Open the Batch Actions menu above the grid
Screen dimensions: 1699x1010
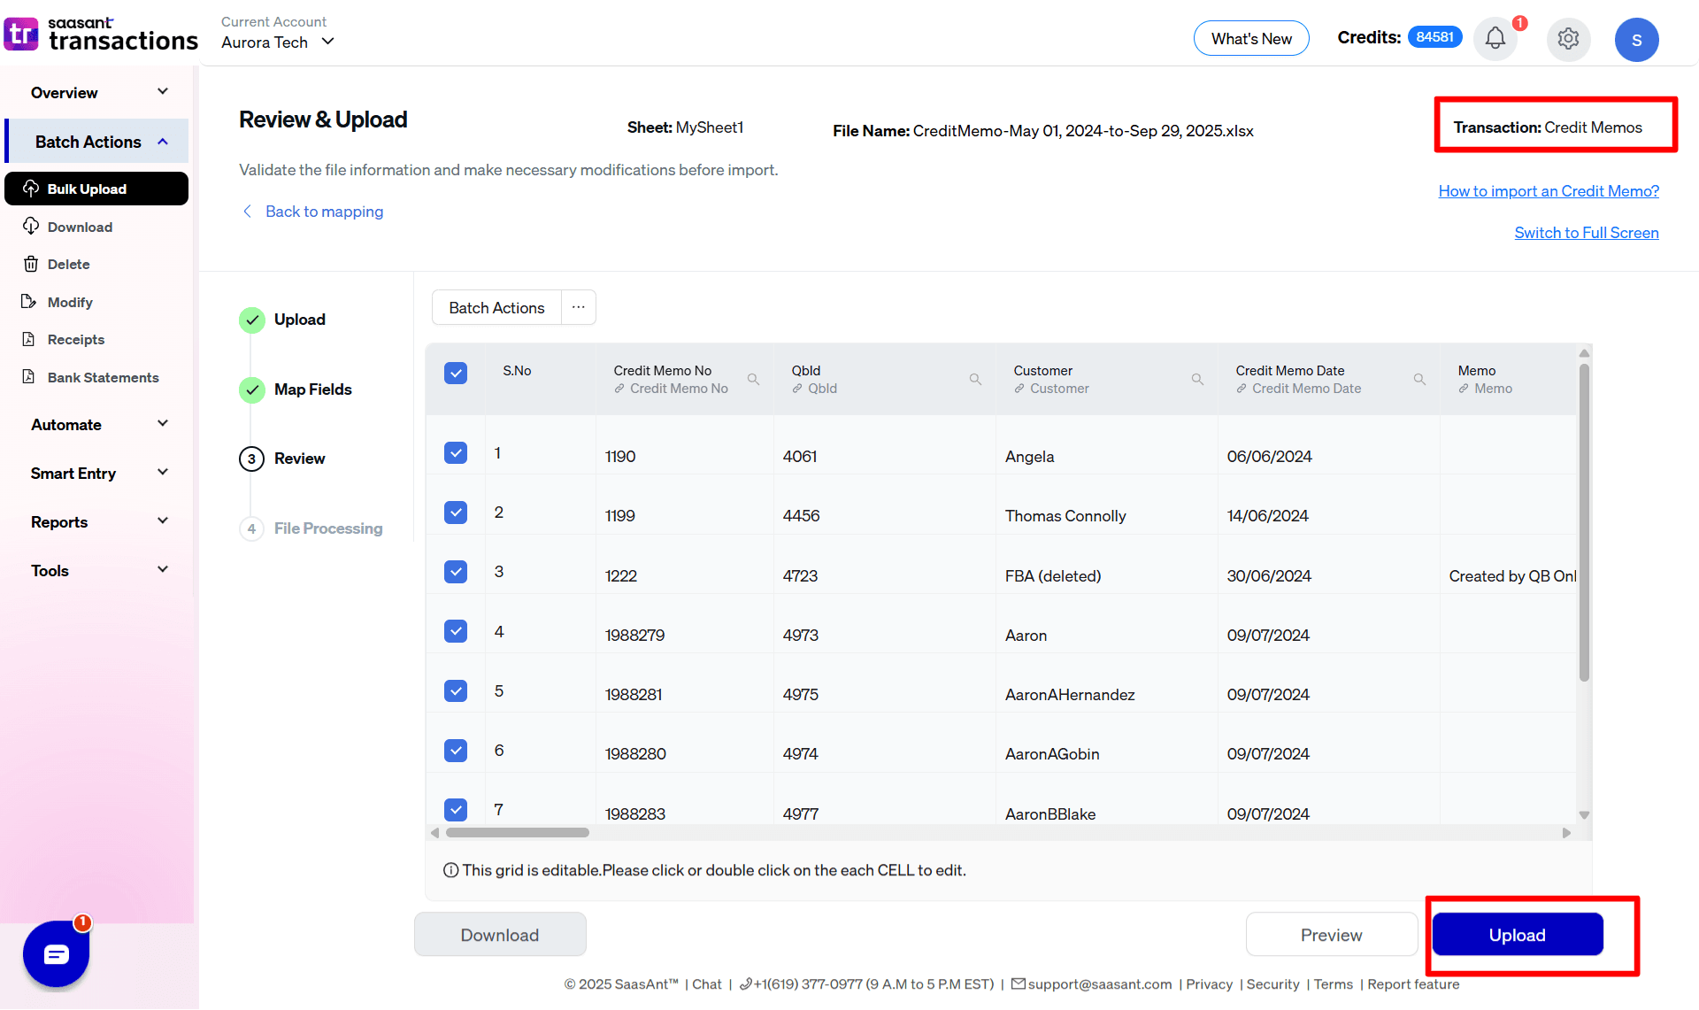pyautogui.click(x=496, y=307)
